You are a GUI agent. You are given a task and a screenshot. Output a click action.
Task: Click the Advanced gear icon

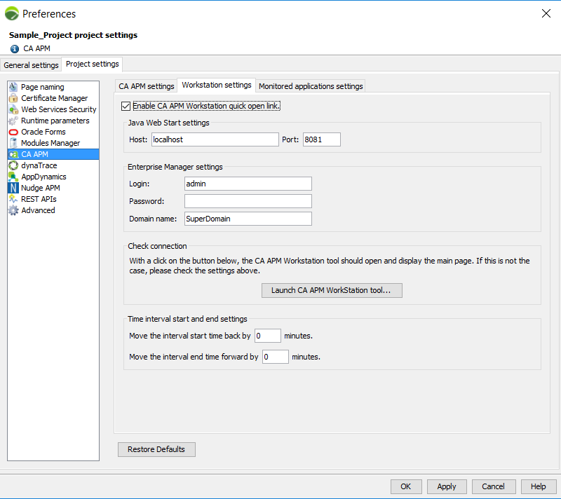pos(13,210)
